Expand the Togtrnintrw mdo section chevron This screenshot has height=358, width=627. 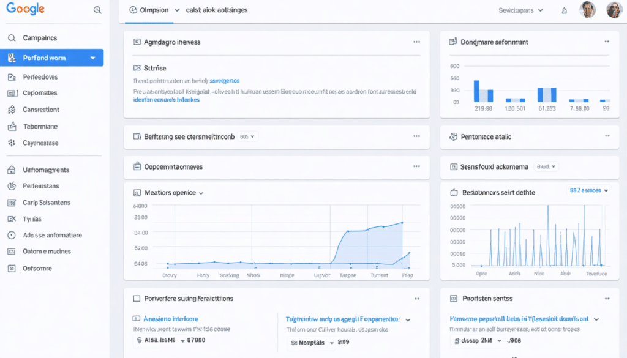(x=408, y=320)
